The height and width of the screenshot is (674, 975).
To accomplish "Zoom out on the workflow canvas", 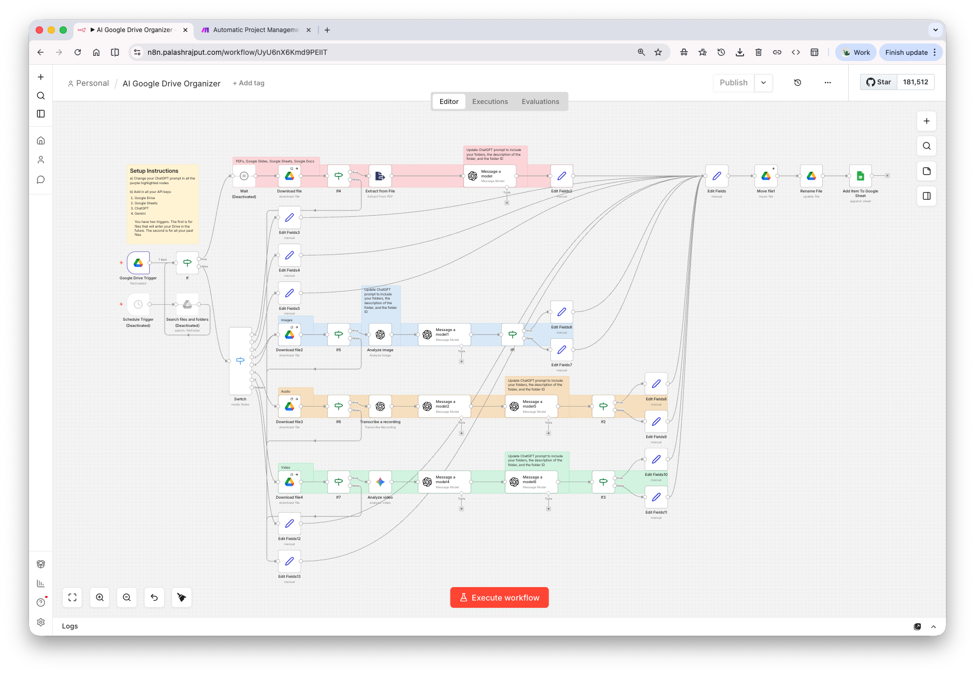I will (x=126, y=597).
